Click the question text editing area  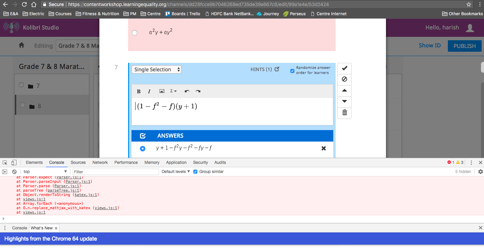point(232,111)
